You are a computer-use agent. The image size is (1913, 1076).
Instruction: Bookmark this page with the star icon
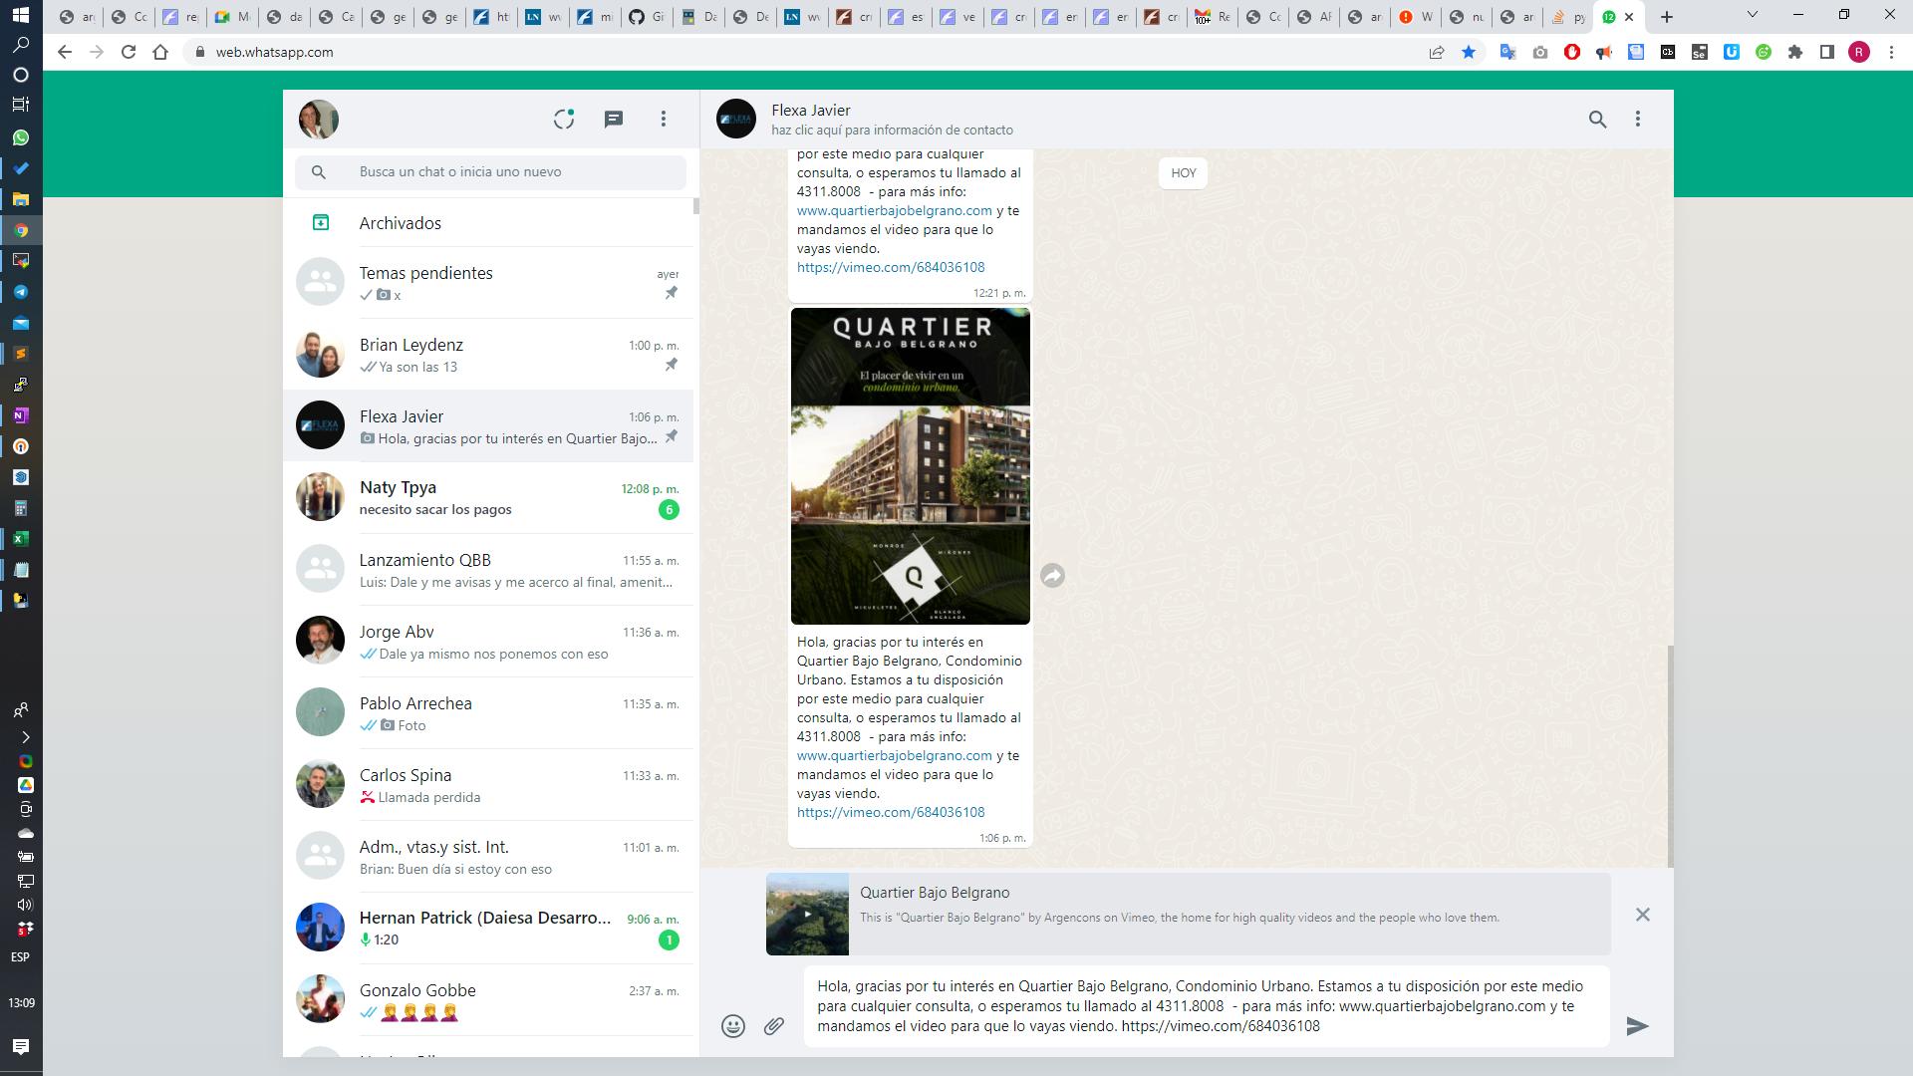(1469, 52)
